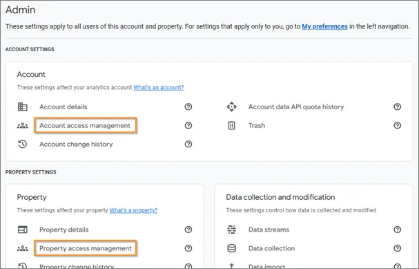
Task: Open Property access management
Action: coord(86,248)
